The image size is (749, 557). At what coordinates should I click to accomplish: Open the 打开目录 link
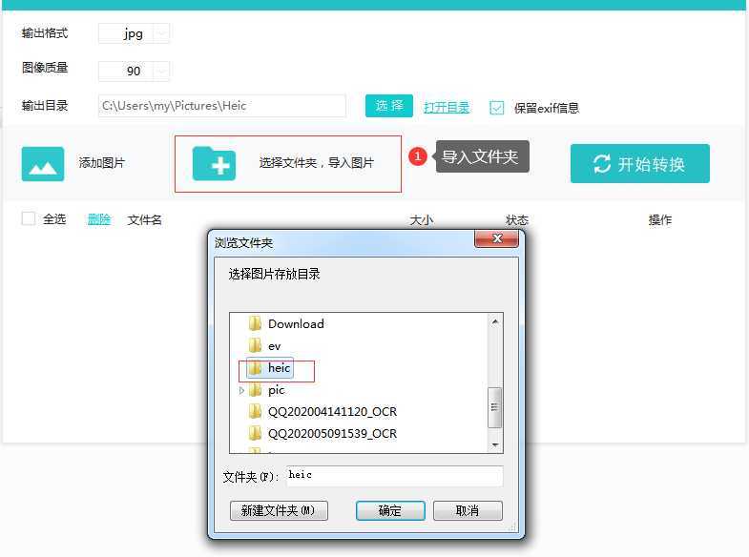447,108
